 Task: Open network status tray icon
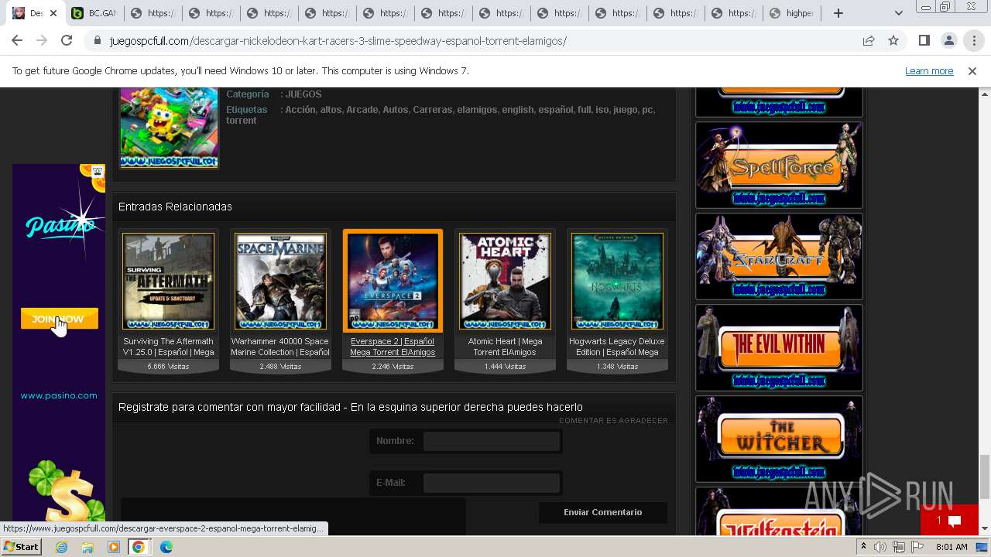pos(898,547)
